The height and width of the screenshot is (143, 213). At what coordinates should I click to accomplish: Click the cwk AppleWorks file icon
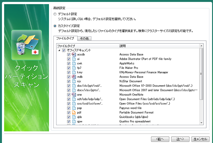coord(74,63)
